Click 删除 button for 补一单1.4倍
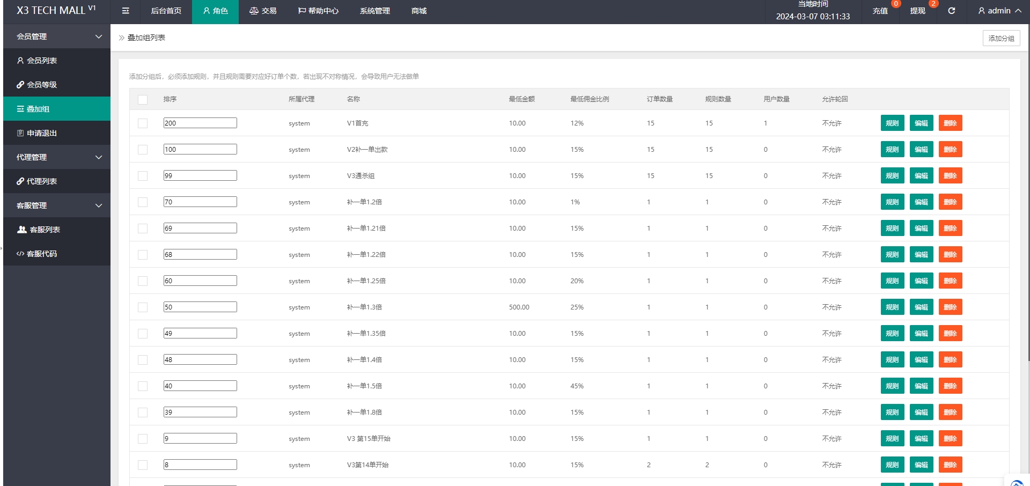 [951, 359]
